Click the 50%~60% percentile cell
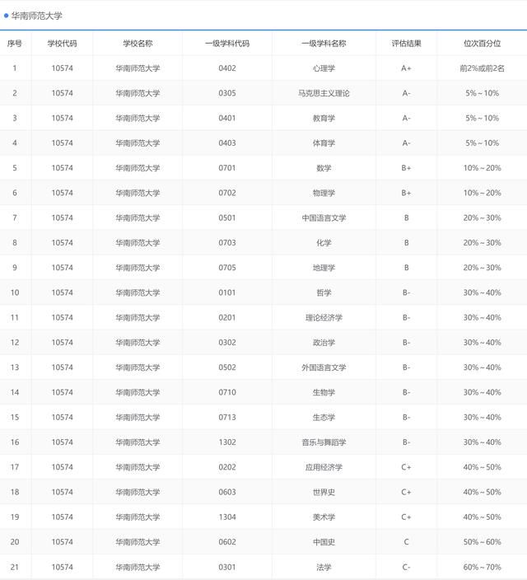The height and width of the screenshot is (580, 527). click(482, 542)
